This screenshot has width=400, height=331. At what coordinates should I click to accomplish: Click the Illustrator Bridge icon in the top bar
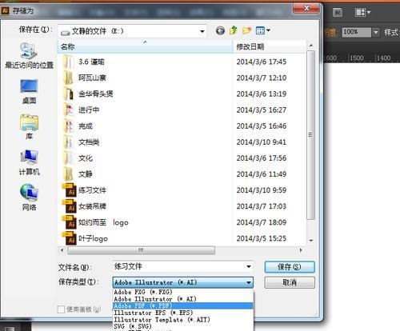338,12
